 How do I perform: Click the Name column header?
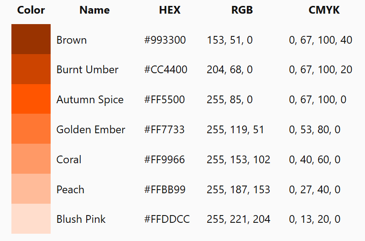tap(94, 10)
